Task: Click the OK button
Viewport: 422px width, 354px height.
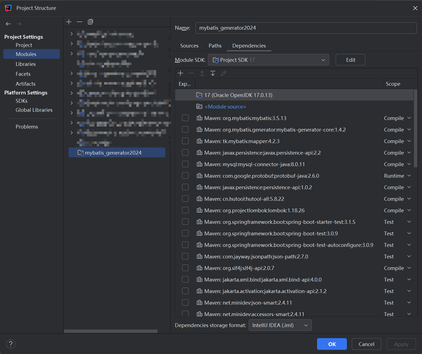Action: pos(332,344)
